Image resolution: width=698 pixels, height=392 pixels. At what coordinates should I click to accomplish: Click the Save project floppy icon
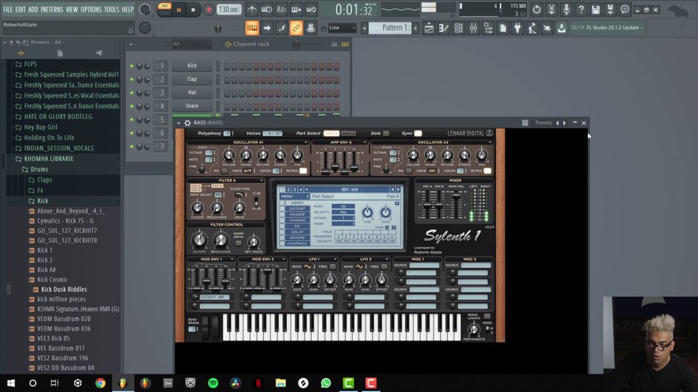595,9
